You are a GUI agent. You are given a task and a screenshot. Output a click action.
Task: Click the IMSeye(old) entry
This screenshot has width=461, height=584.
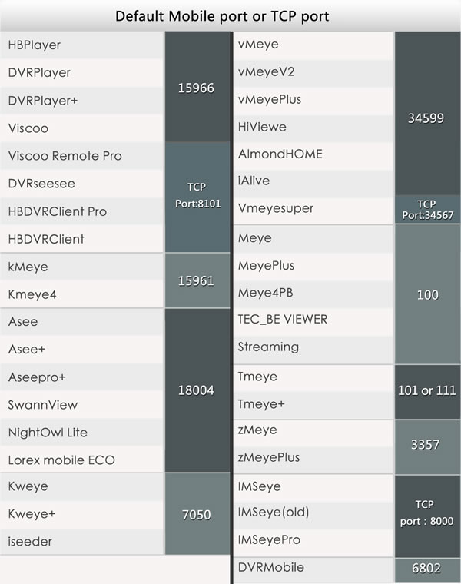[x=312, y=513]
